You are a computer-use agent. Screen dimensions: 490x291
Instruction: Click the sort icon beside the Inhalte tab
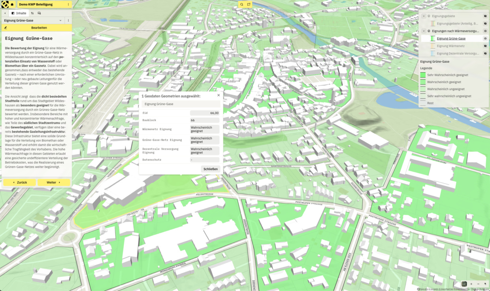(x=32, y=13)
